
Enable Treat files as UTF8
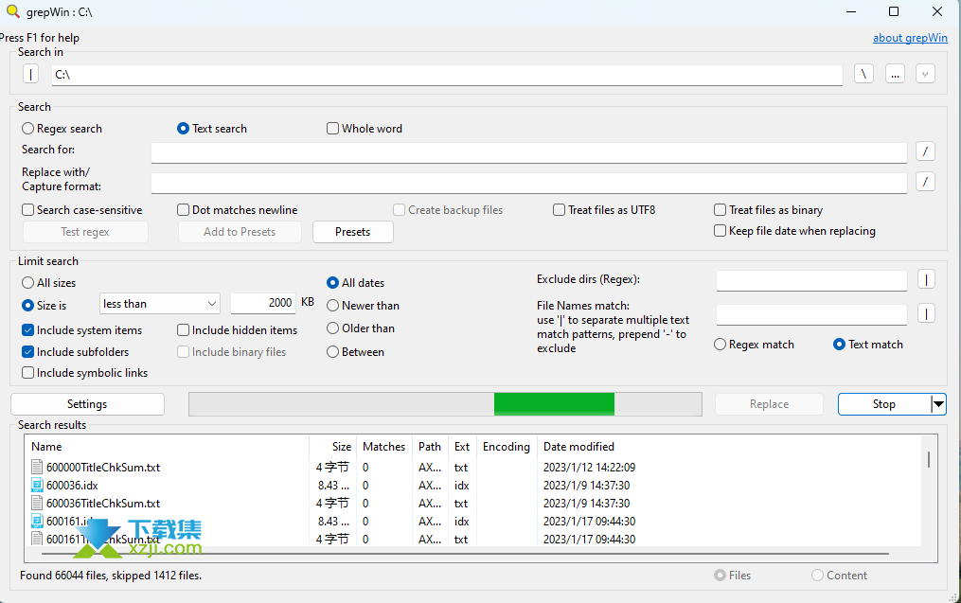559,210
